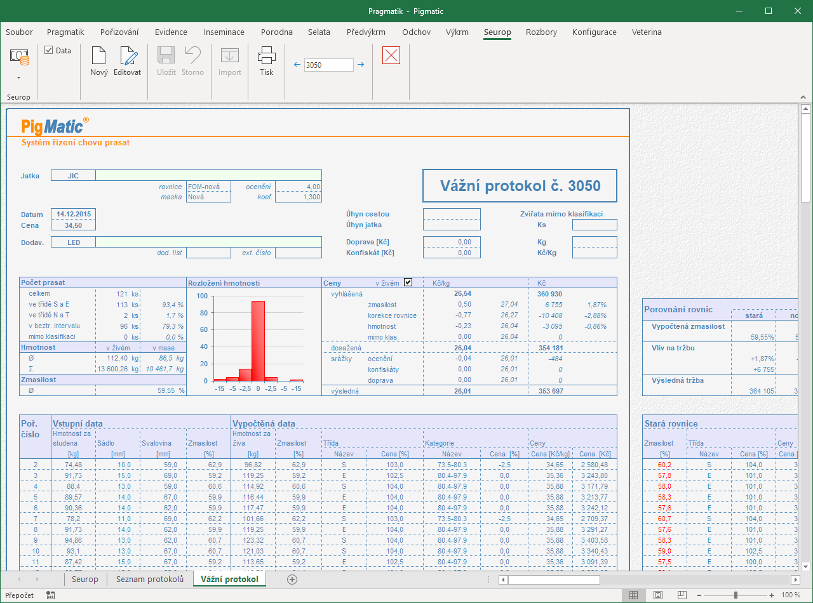Click the horizontal scrollbar thumb
The width and height of the screenshot is (813, 603).
click(554, 580)
